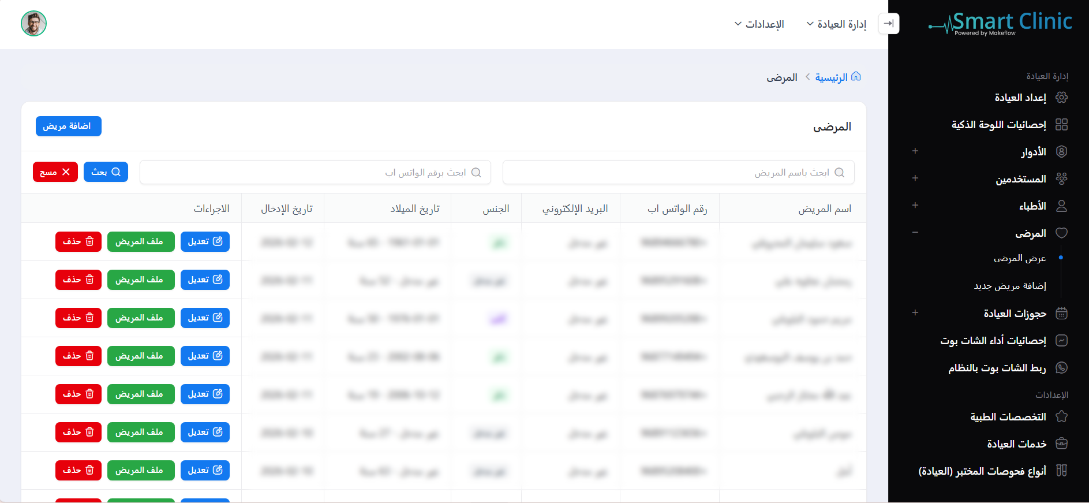Click the gear icon beside إعداد العيادة

click(x=1061, y=98)
